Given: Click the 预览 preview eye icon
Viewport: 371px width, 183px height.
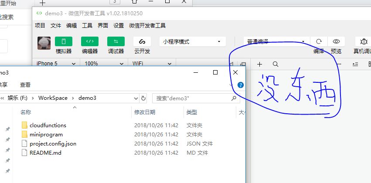Looking at the screenshot, I should (x=336, y=42).
